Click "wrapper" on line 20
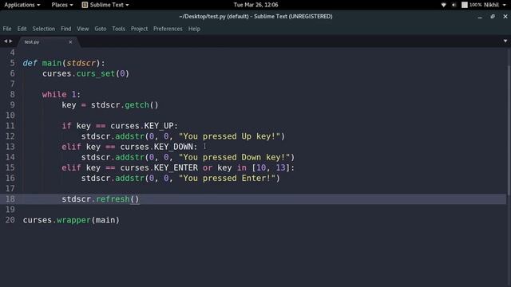The image size is (511, 287). pos(73,220)
